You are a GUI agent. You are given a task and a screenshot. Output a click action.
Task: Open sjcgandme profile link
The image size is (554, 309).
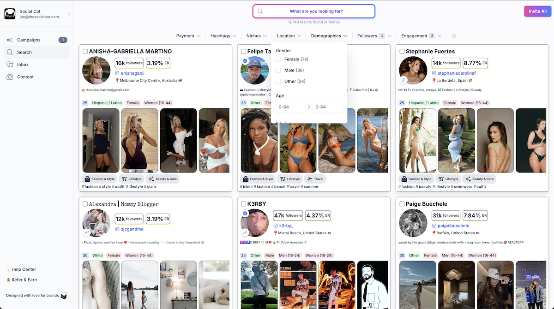(132, 229)
